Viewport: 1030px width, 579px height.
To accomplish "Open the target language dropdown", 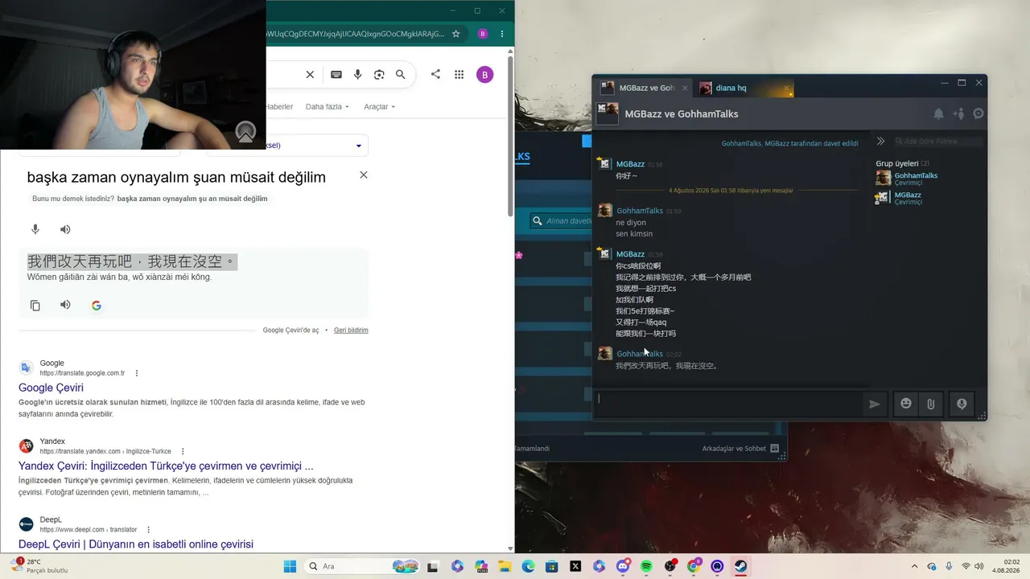I will pyautogui.click(x=287, y=146).
